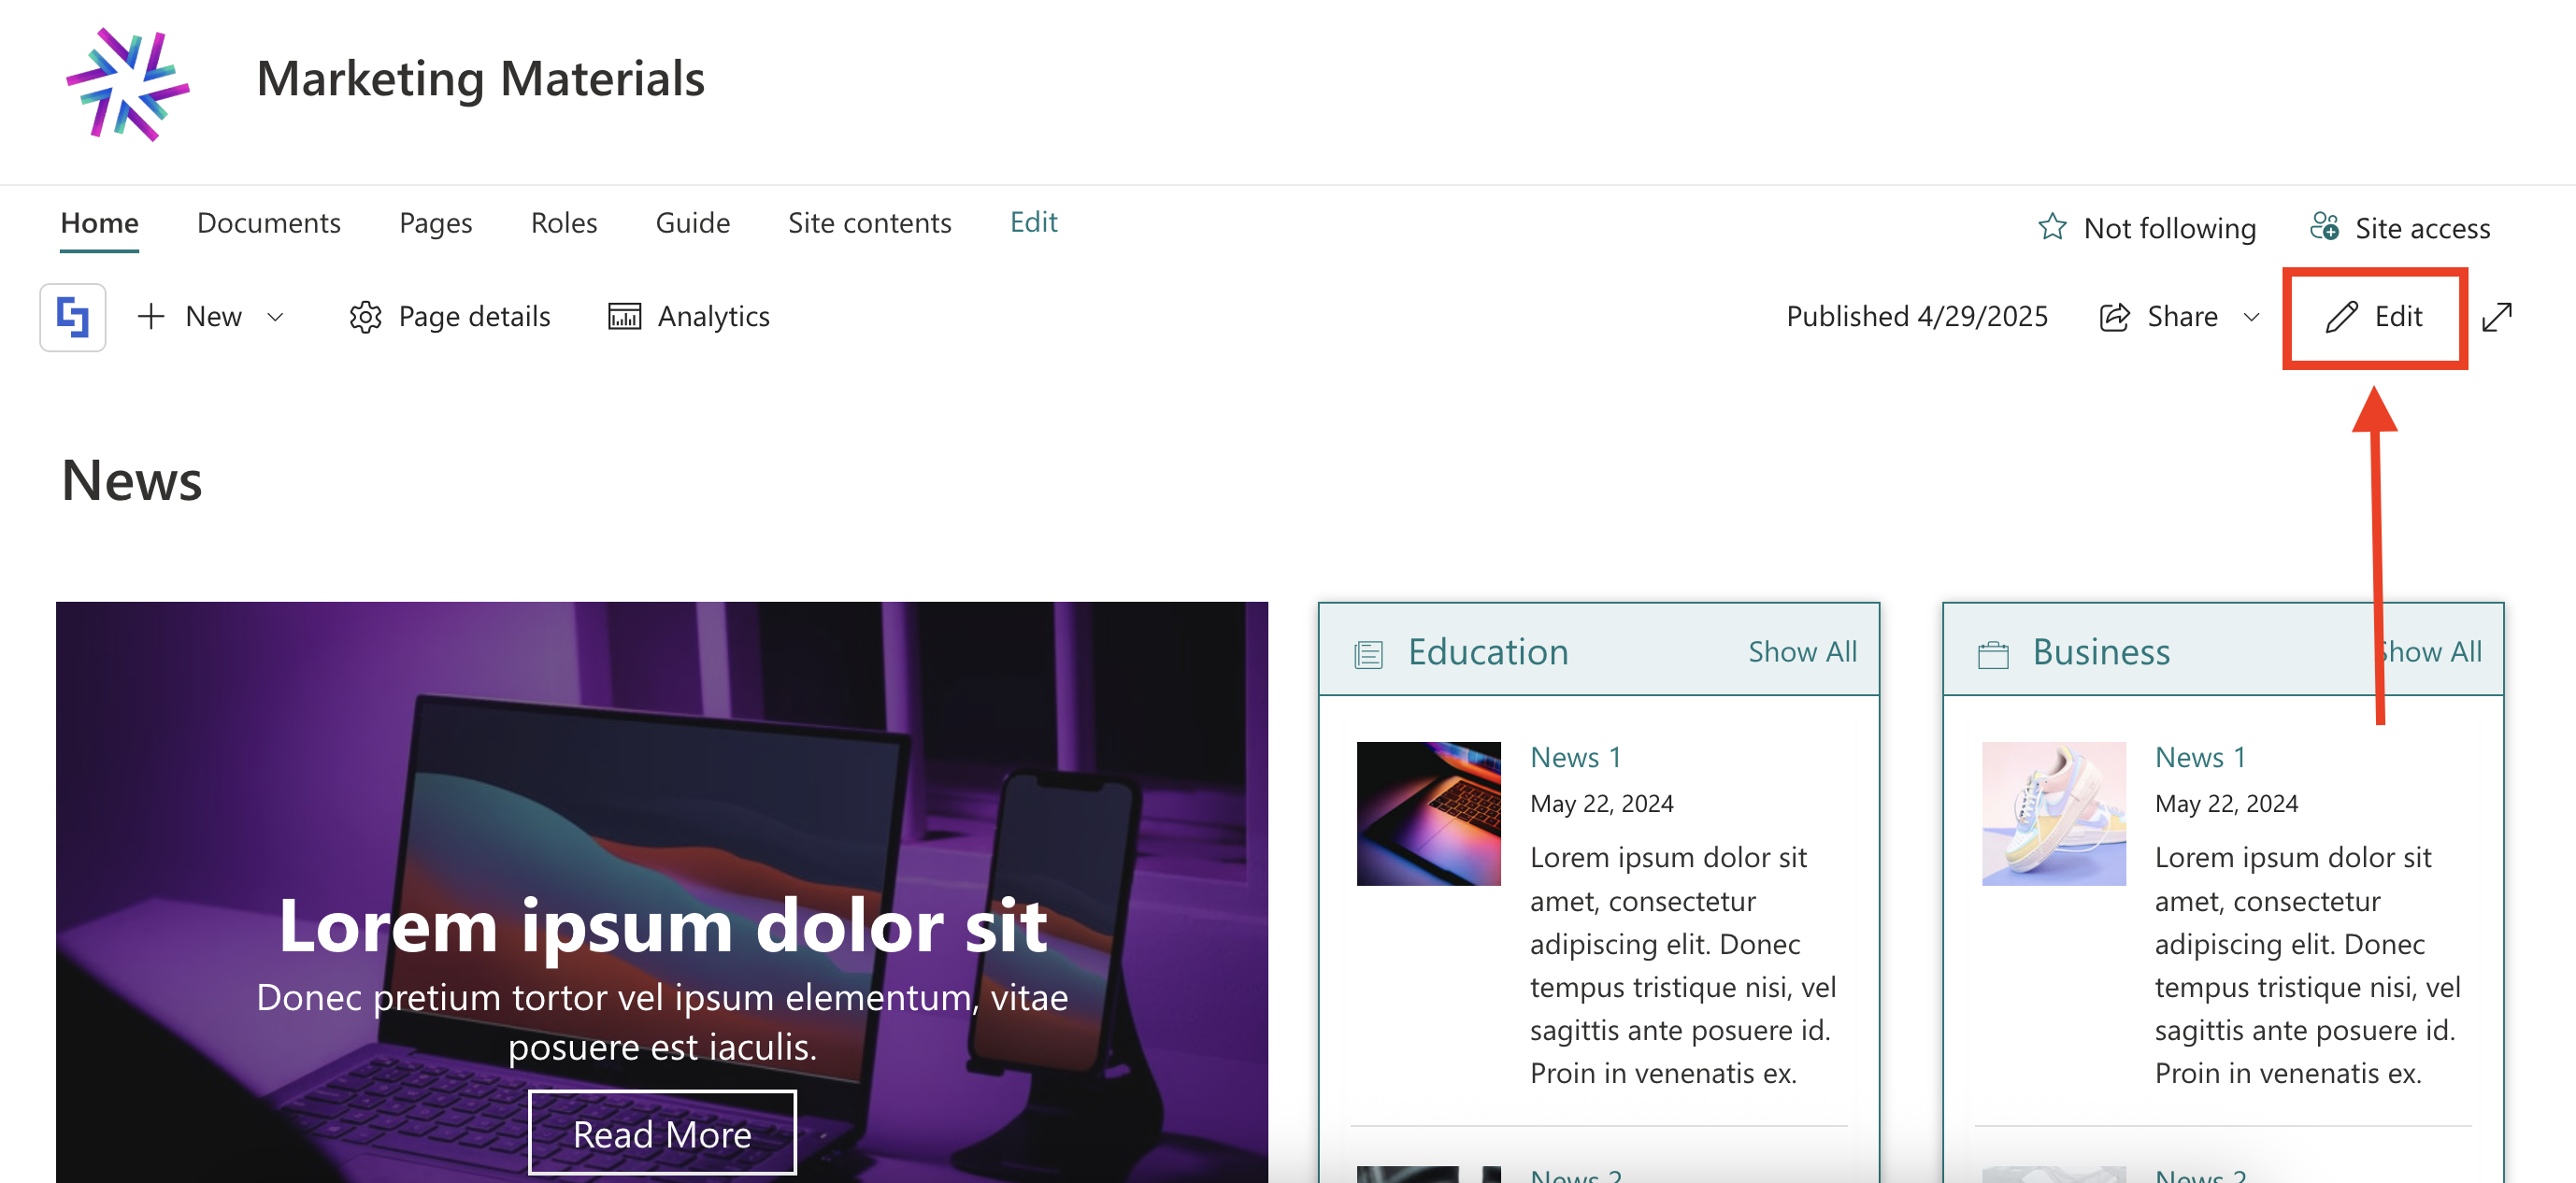Click the Marketing Materials site logo

point(127,84)
